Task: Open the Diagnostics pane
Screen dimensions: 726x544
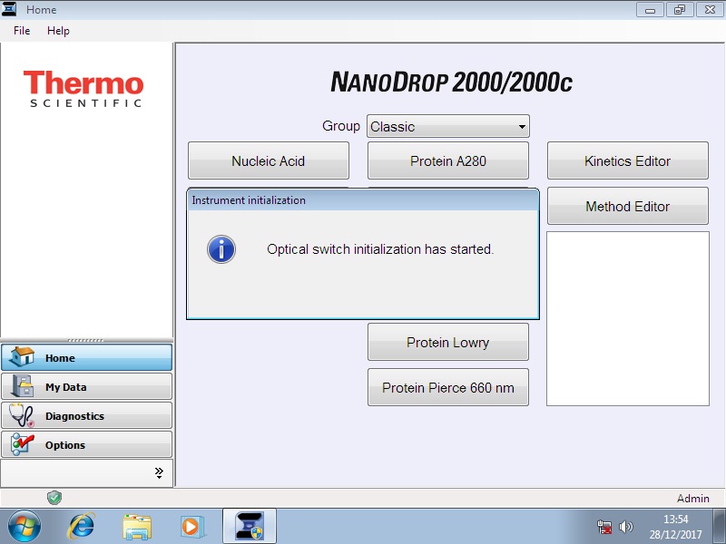Action: click(86, 416)
